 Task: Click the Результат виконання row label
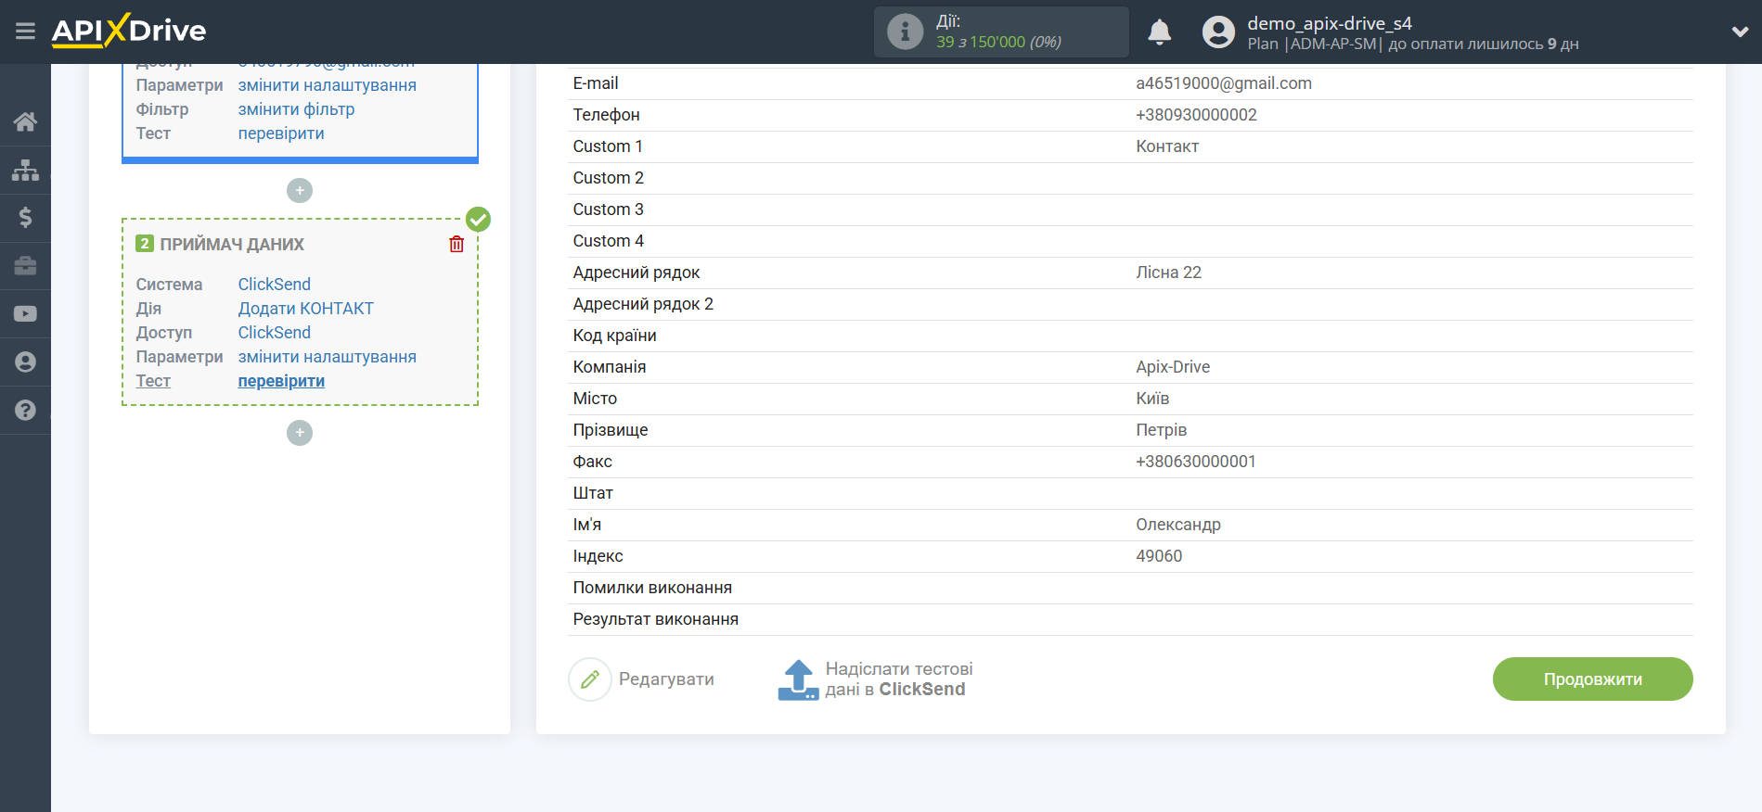[x=655, y=619]
